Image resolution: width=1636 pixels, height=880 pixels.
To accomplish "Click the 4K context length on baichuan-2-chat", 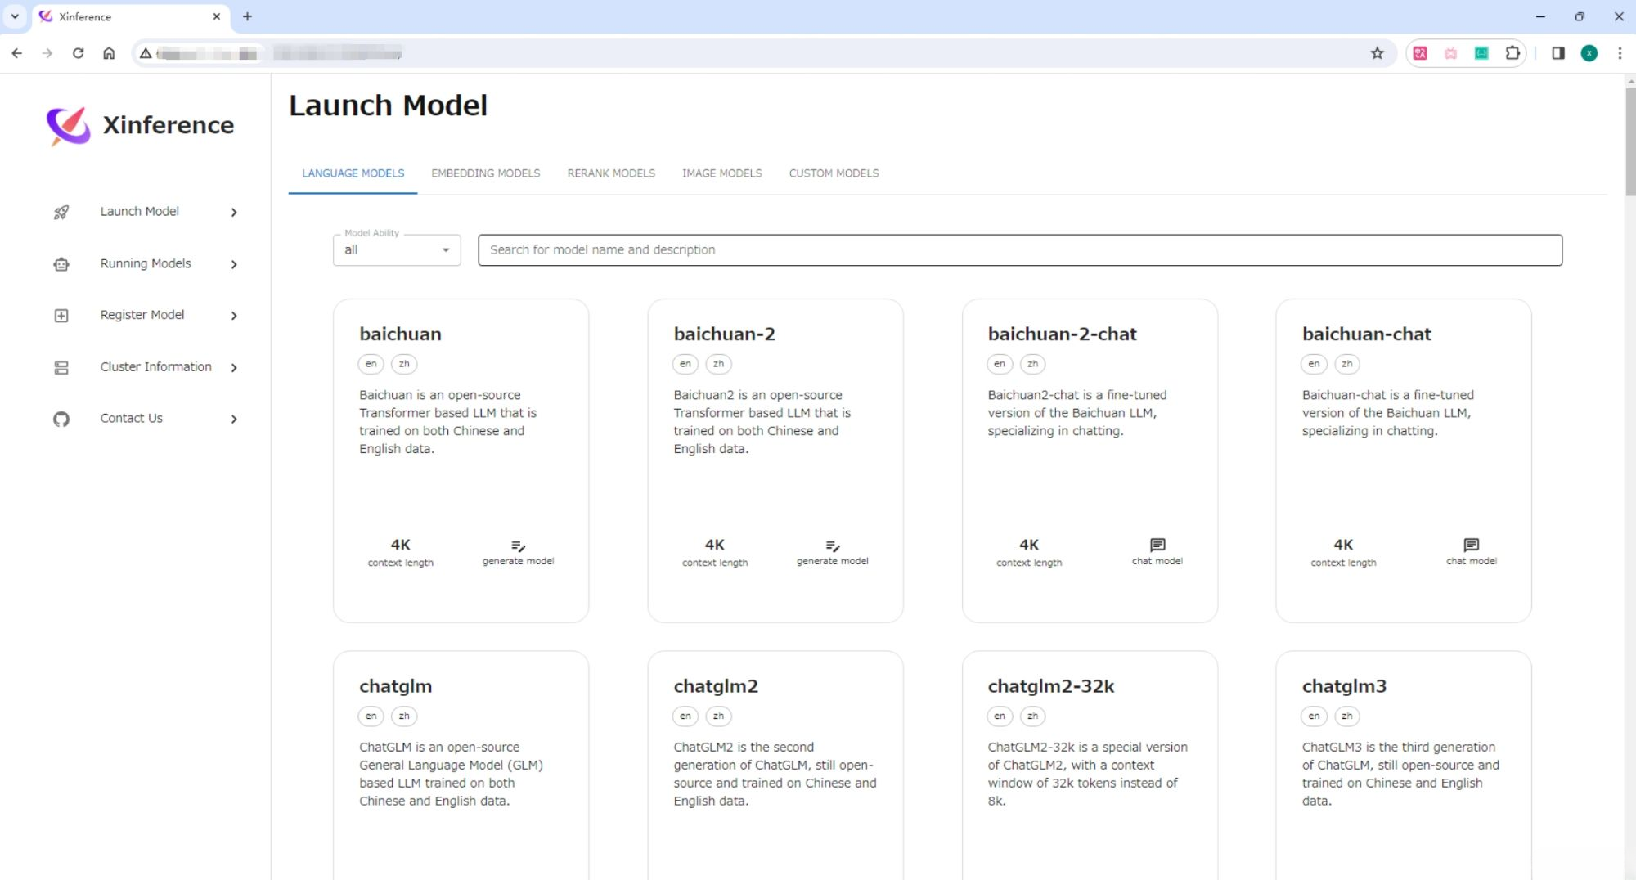I will point(1029,552).
